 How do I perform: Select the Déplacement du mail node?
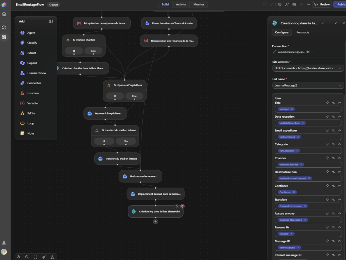(x=155, y=194)
